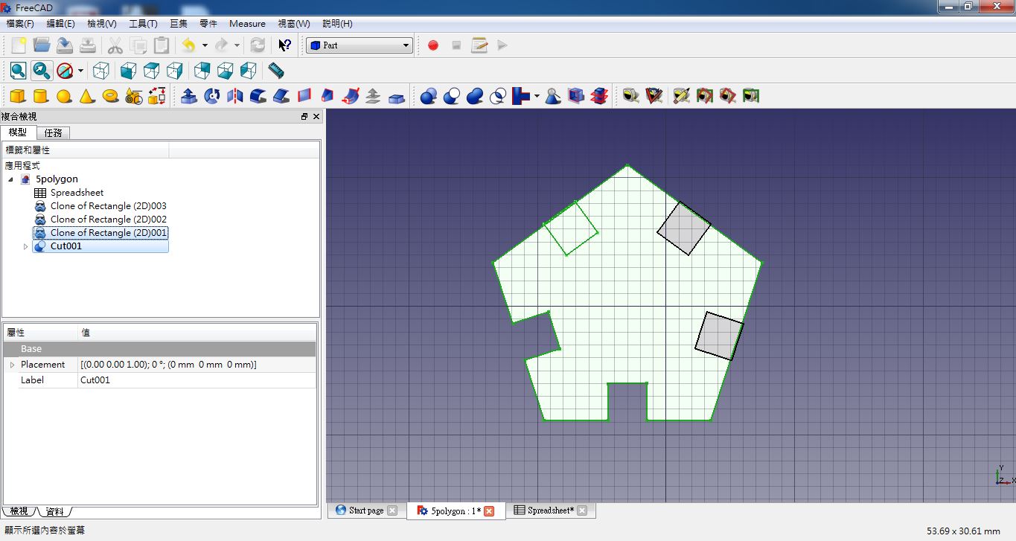Select the Torus primitive tool
Image resolution: width=1016 pixels, height=541 pixels.
pyautogui.click(x=112, y=95)
